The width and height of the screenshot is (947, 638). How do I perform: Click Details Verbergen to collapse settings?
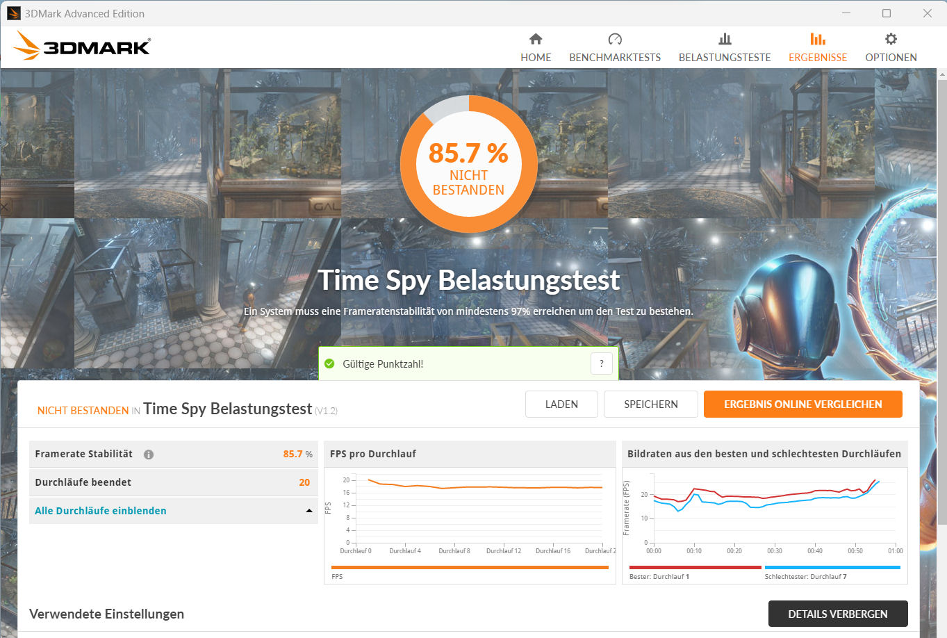[x=837, y=614]
